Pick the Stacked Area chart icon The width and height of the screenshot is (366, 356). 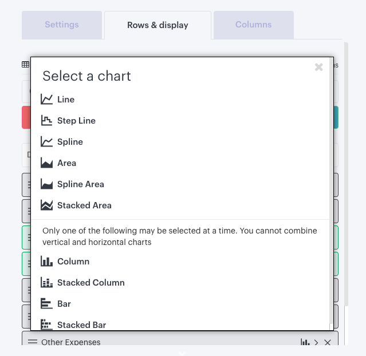coord(46,205)
